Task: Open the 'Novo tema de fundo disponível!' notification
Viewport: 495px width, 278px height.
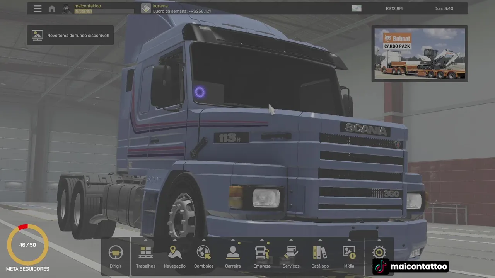Action: (x=70, y=35)
